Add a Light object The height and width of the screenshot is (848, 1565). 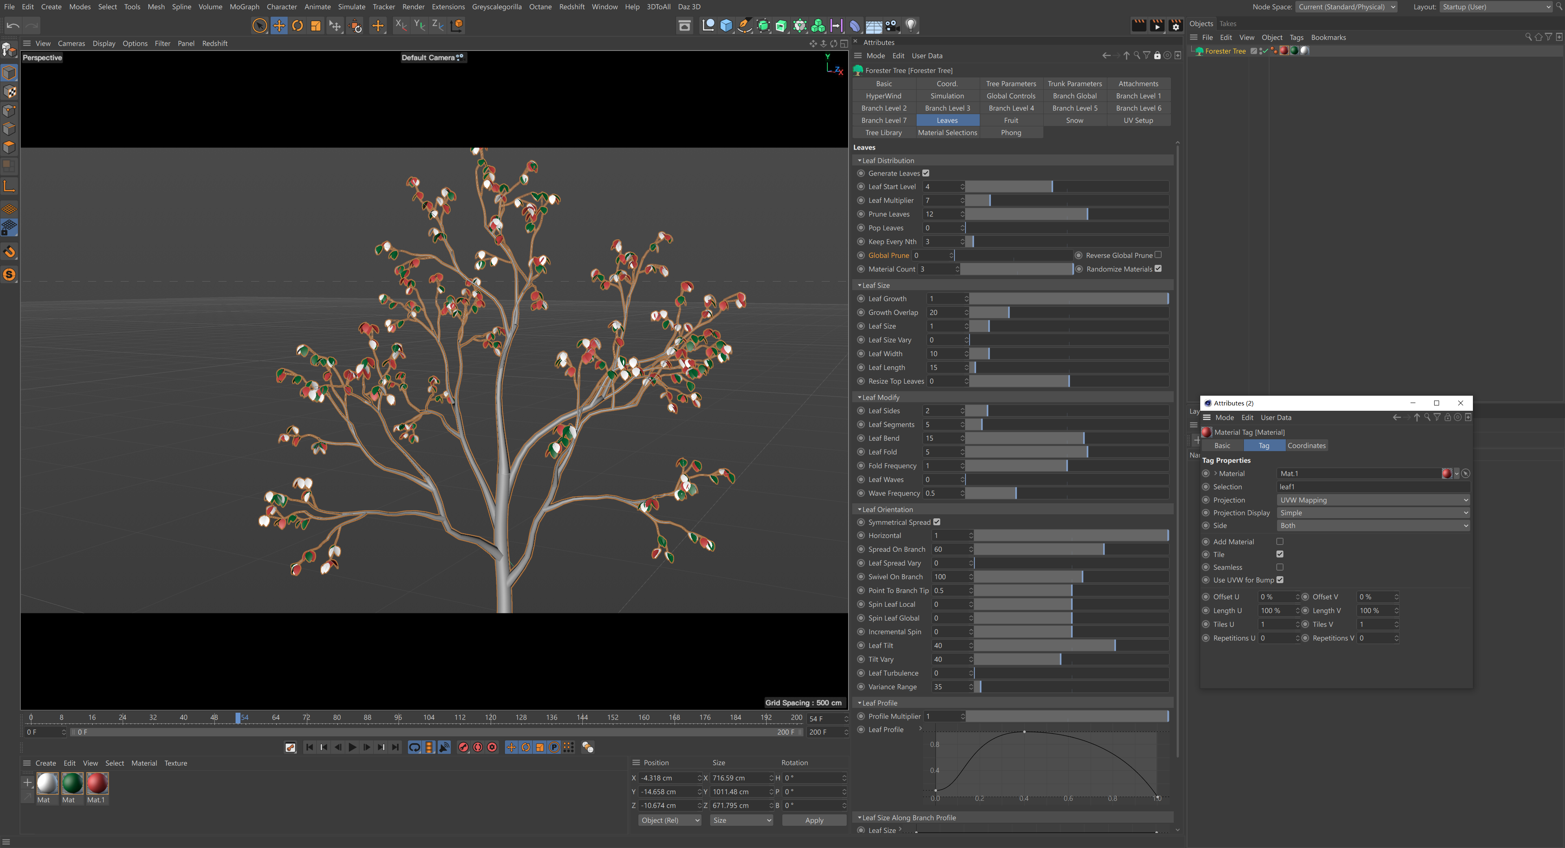tap(911, 26)
